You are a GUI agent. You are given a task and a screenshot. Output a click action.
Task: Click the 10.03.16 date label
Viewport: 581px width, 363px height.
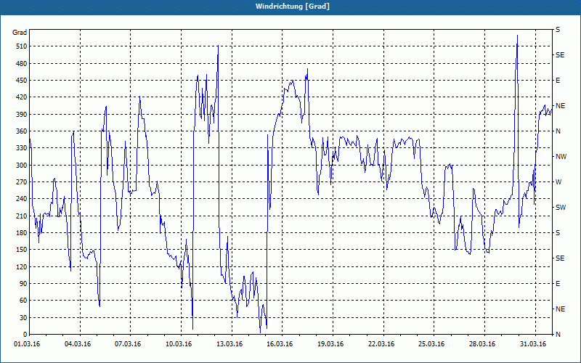pyautogui.click(x=179, y=344)
